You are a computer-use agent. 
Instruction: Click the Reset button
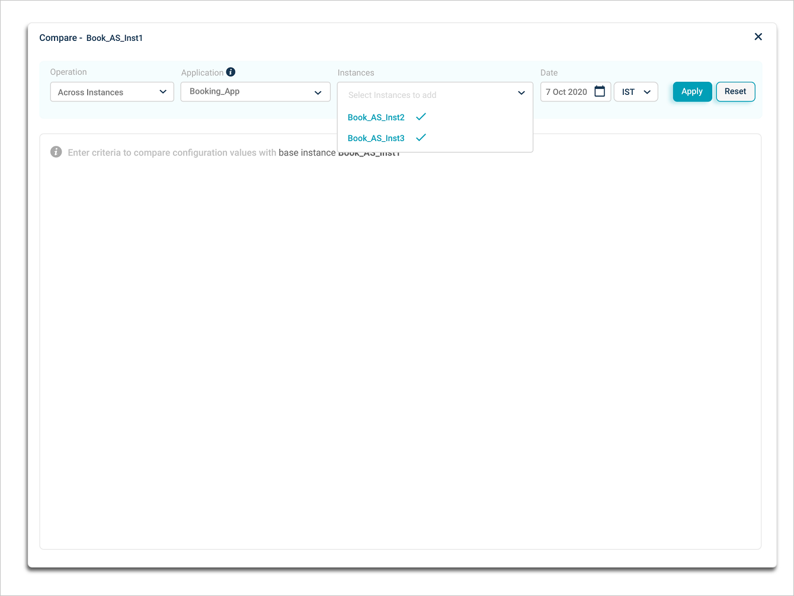coord(735,91)
